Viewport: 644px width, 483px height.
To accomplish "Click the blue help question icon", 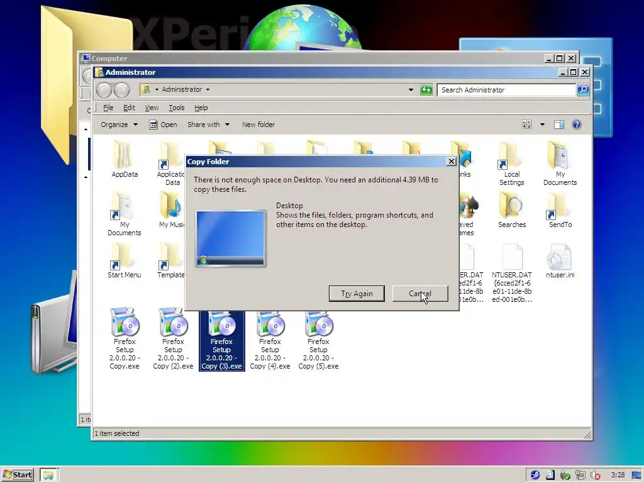I will point(577,125).
